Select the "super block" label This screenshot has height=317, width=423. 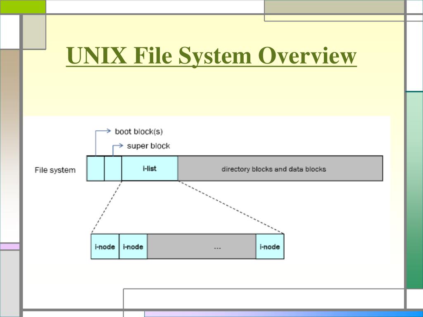click(148, 146)
